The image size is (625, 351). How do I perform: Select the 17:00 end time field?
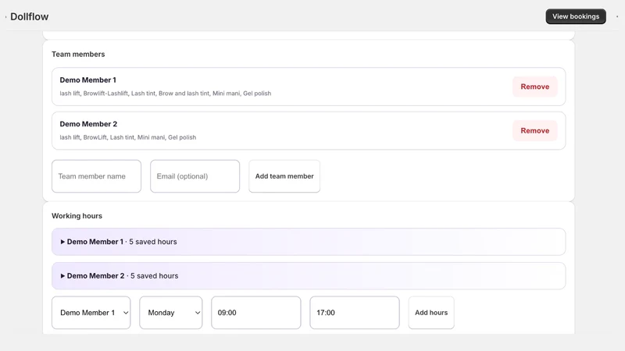click(x=355, y=313)
